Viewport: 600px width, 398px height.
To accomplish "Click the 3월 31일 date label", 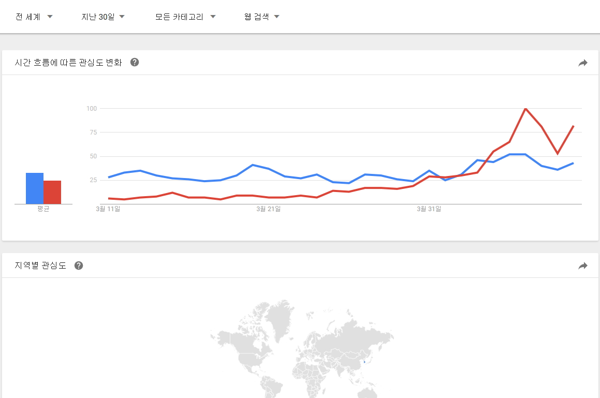I will [429, 209].
